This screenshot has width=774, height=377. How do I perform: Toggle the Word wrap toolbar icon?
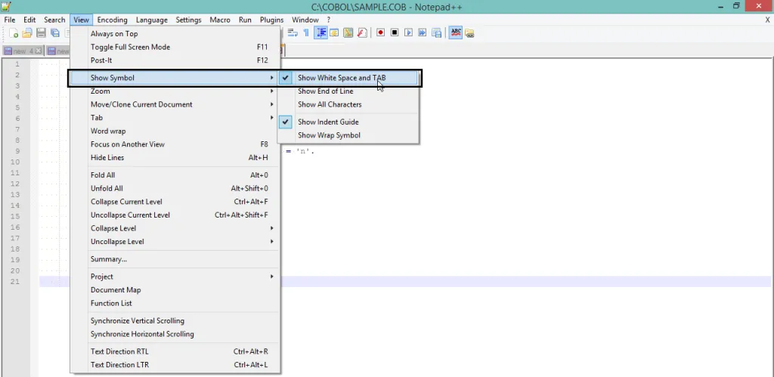click(x=293, y=32)
